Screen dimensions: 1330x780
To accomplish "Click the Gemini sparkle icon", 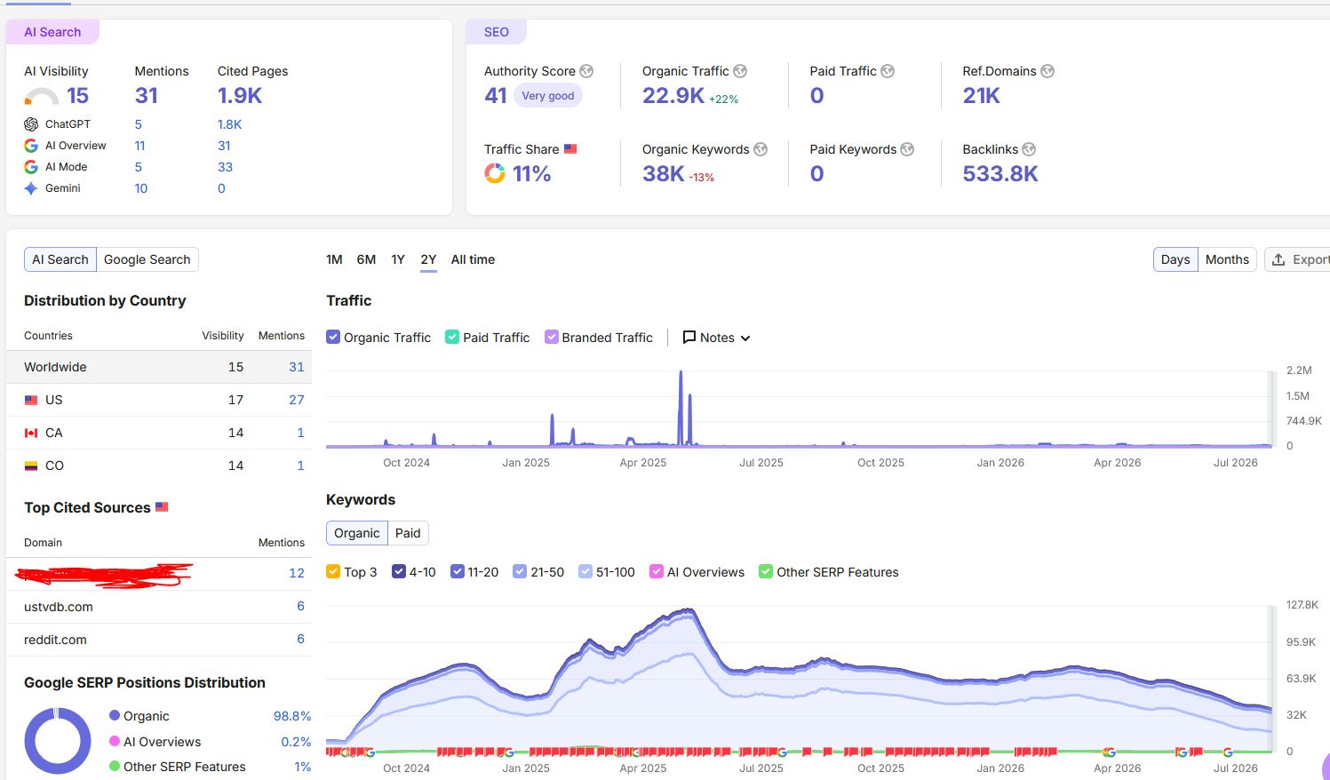I will click(x=31, y=188).
